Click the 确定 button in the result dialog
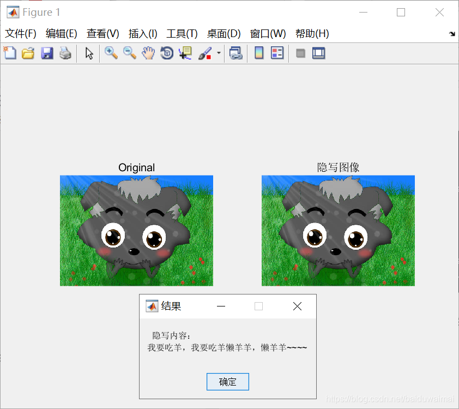Screen dimensions: 459x409 (228, 382)
